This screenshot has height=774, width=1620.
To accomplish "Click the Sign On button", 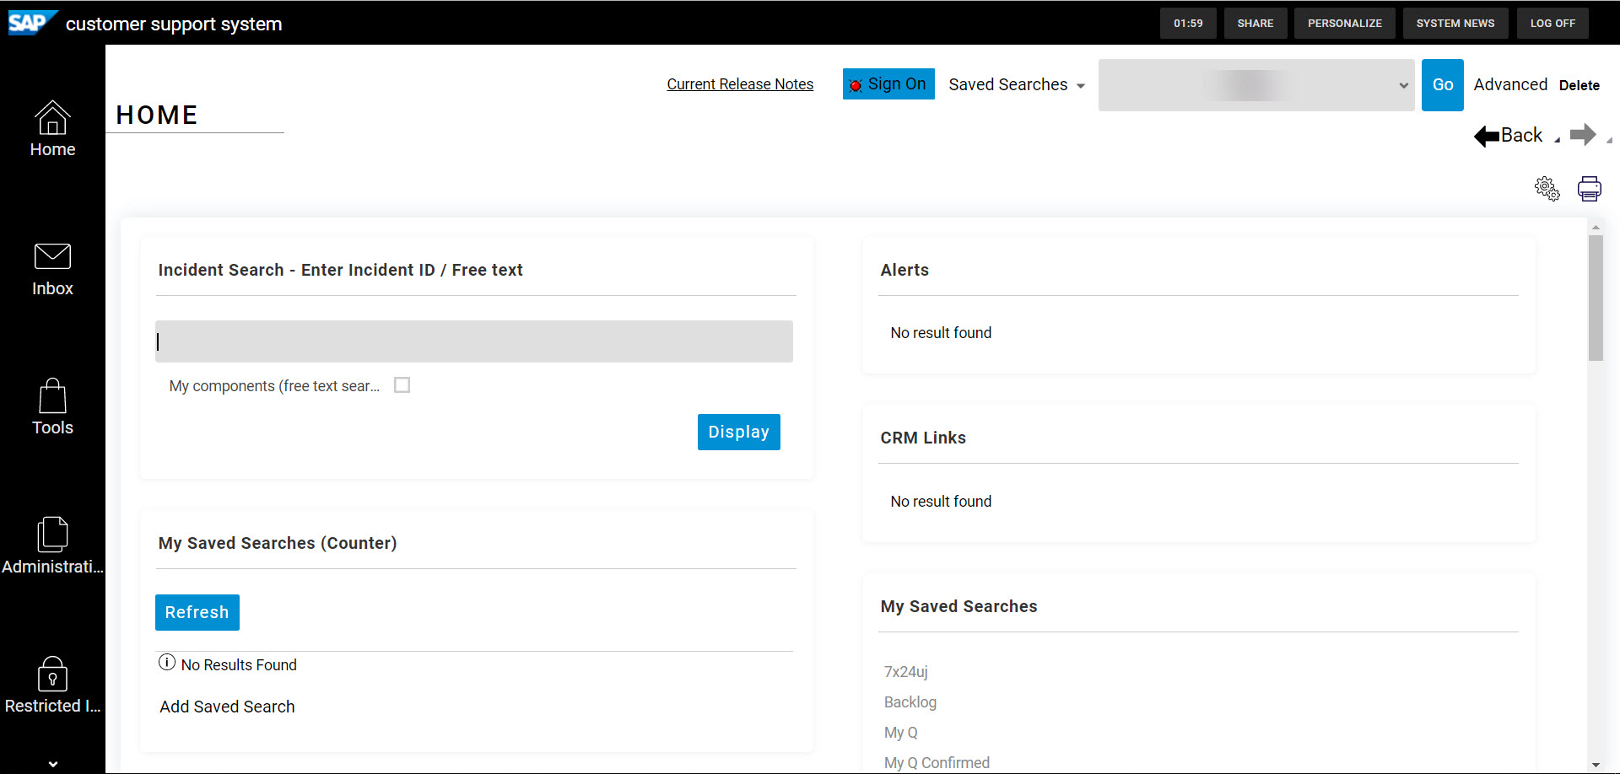I will coord(888,84).
